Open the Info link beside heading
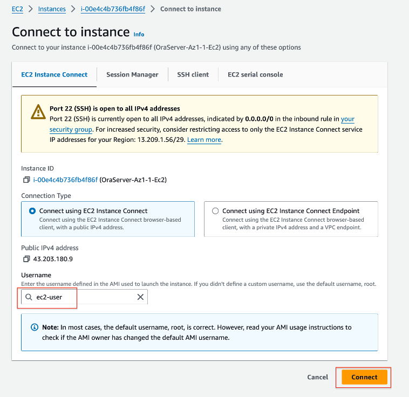 tap(139, 35)
